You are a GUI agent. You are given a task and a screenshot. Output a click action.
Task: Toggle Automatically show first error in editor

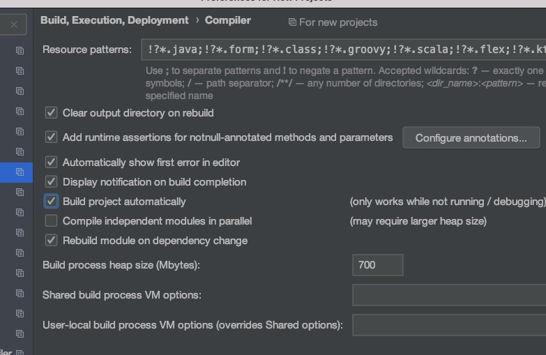point(51,163)
